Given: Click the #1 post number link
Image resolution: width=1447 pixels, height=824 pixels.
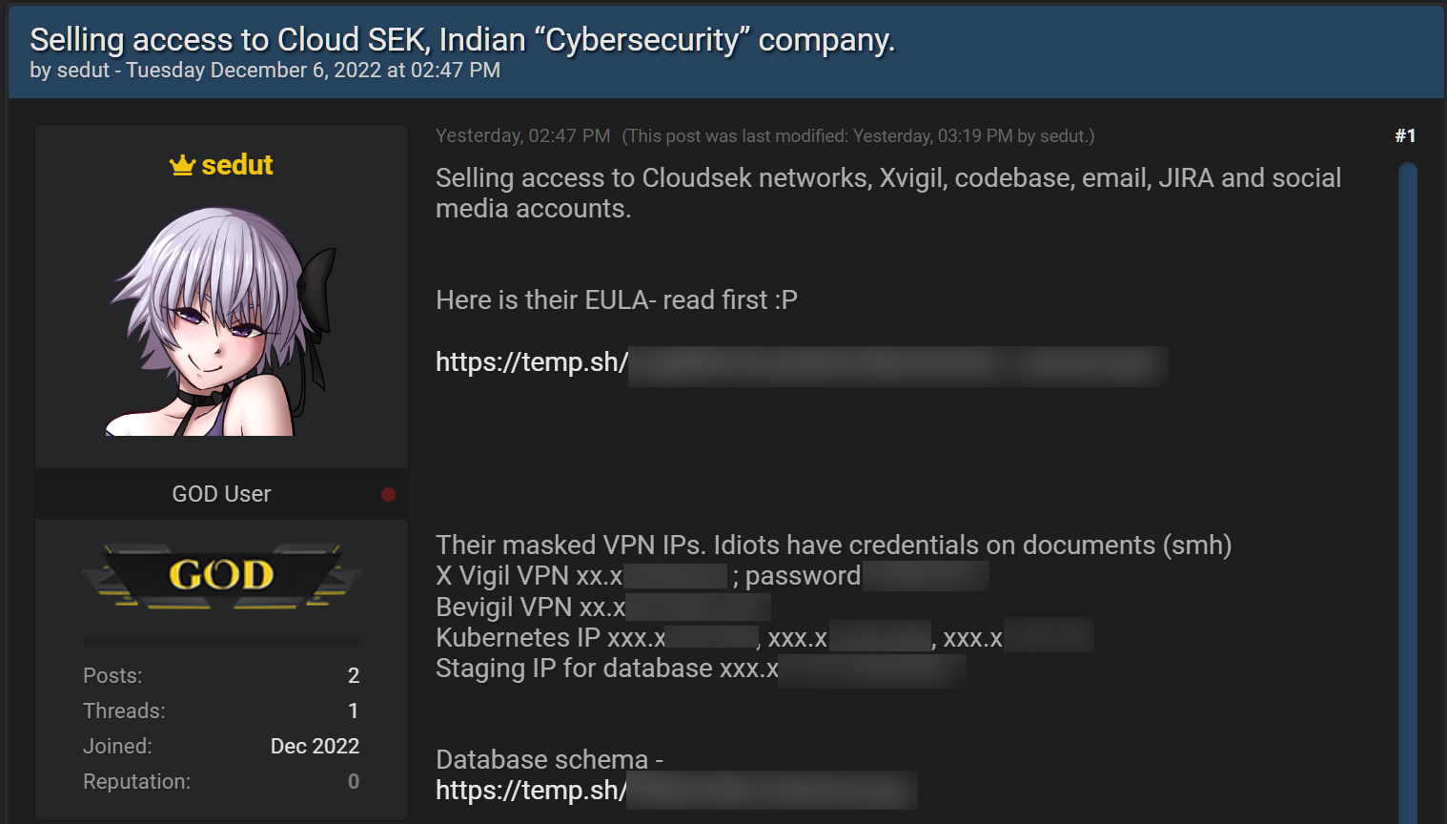Looking at the screenshot, I should point(1404,135).
